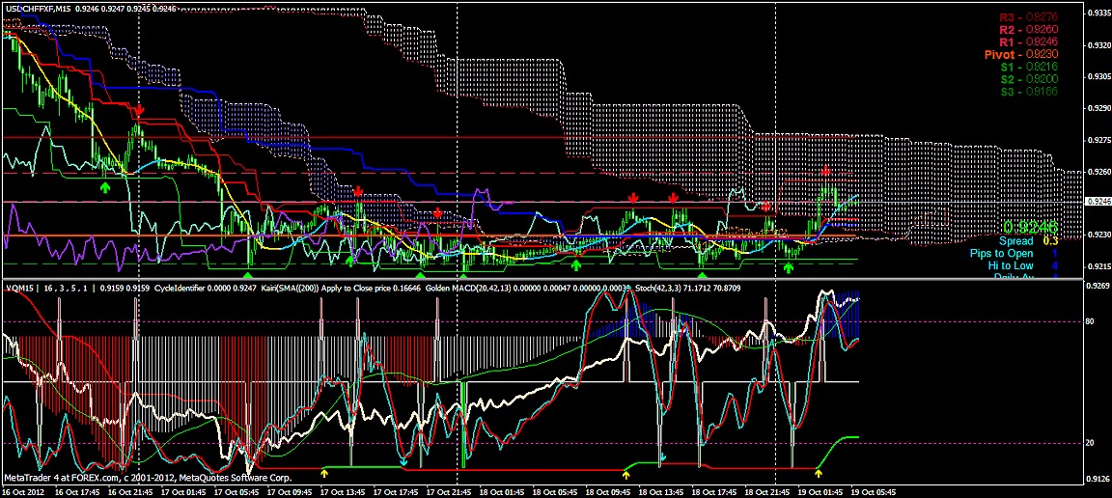Click 0.9126 on the indicator scale

tap(1097, 478)
